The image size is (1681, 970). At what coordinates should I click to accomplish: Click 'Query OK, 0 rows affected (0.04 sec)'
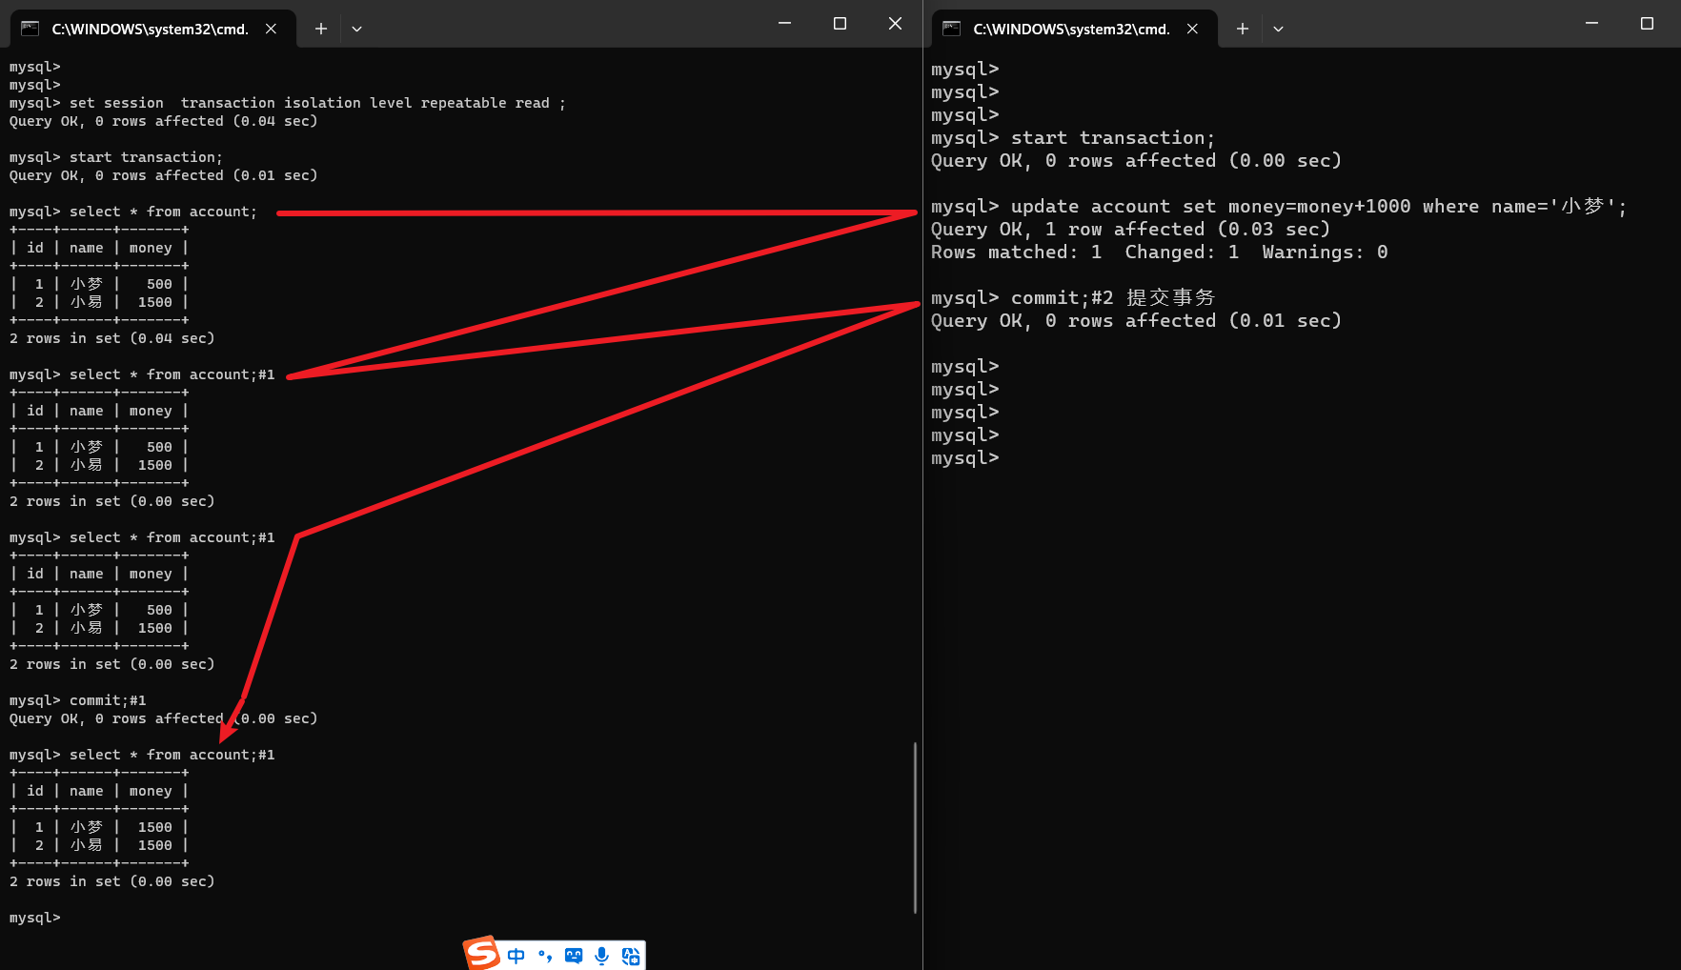click(163, 121)
